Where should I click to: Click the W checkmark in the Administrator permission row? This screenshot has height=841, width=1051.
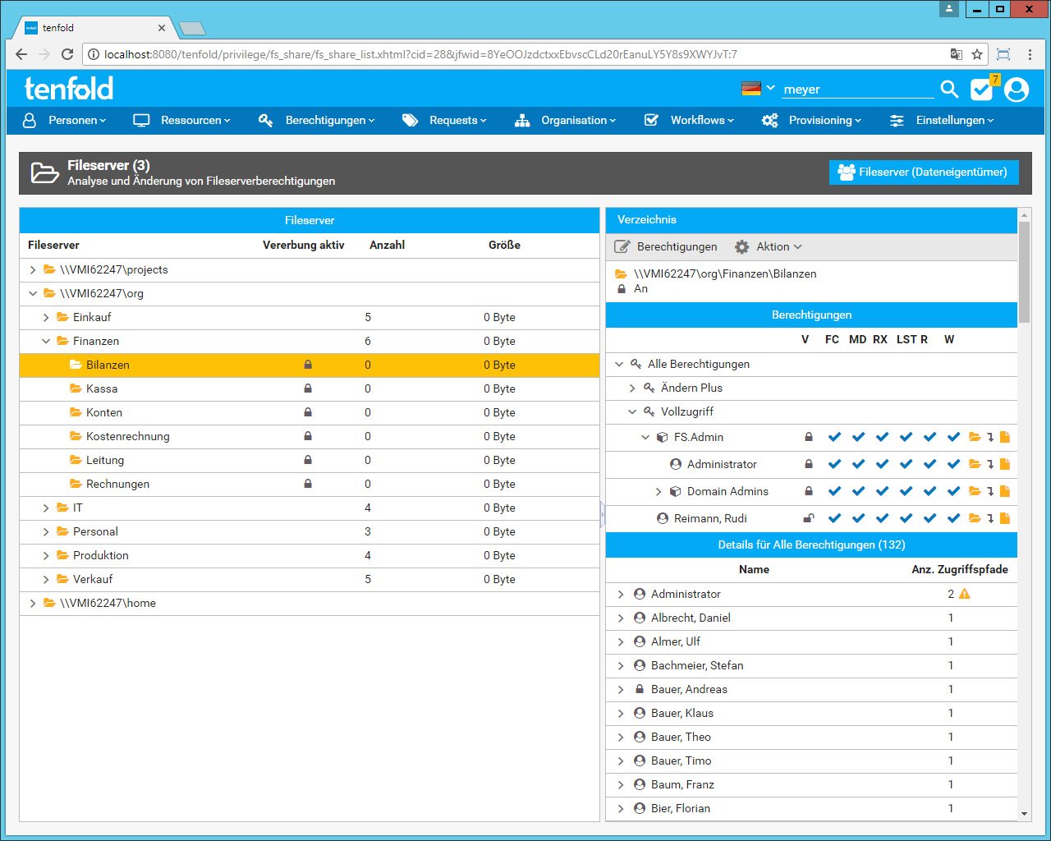click(953, 464)
